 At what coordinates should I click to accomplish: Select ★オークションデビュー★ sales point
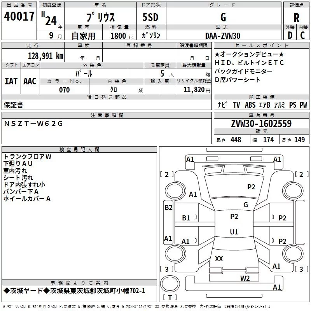pos(249,54)
